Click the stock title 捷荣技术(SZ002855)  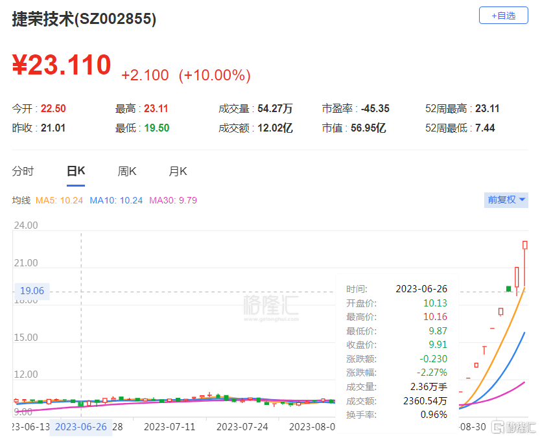(x=84, y=19)
